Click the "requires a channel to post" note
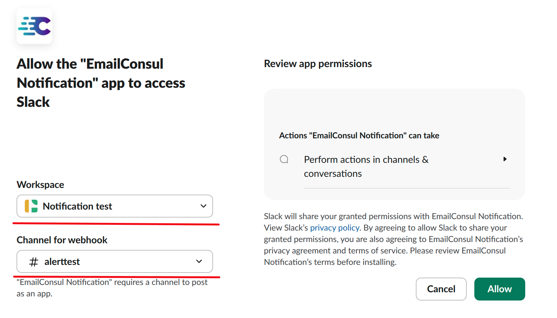 coord(112,287)
